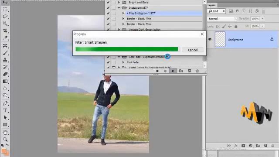Select the Path Selection tool
Viewport: 279px width, 157px height.
point(5,117)
